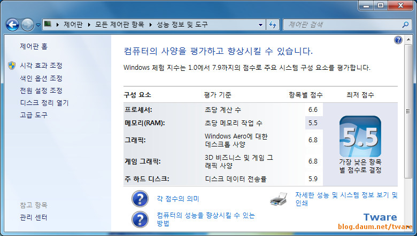Open 디스크 정리 열기
417x236 pixels.
tap(44, 102)
